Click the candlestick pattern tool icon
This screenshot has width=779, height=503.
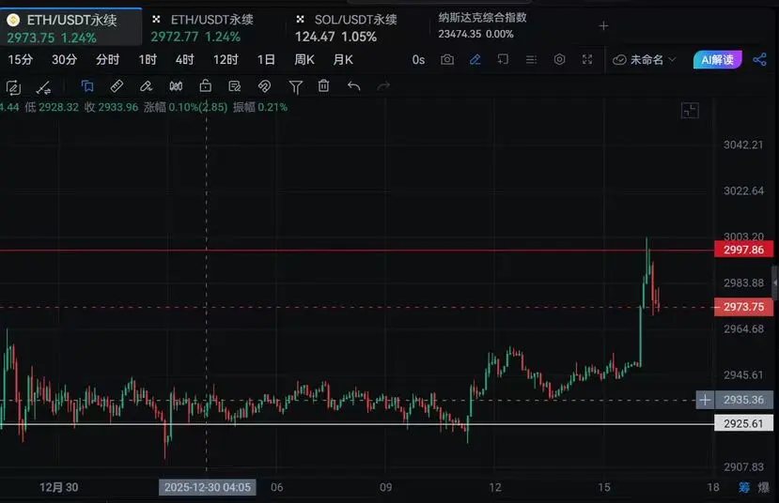coord(176,86)
